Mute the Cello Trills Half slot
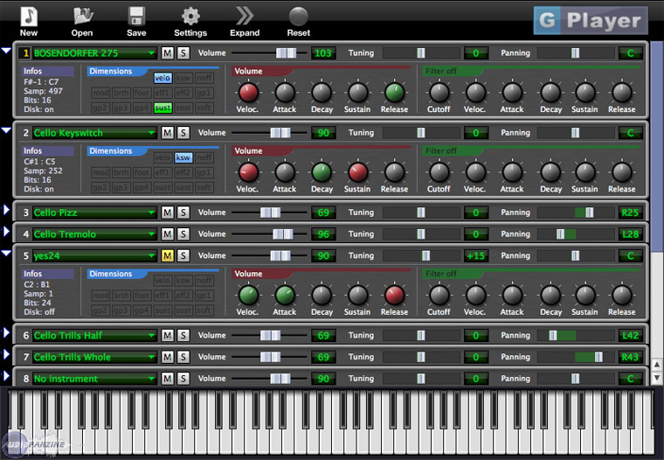Viewport: 664px width, 460px height. tap(167, 335)
